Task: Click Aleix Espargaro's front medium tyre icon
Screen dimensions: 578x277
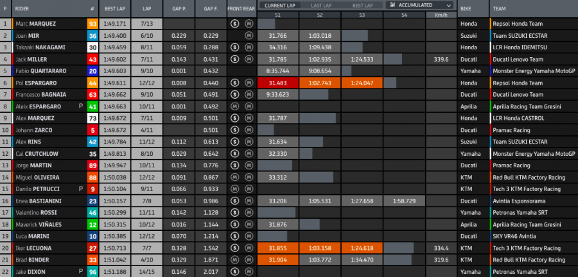Action: (235, 106)
